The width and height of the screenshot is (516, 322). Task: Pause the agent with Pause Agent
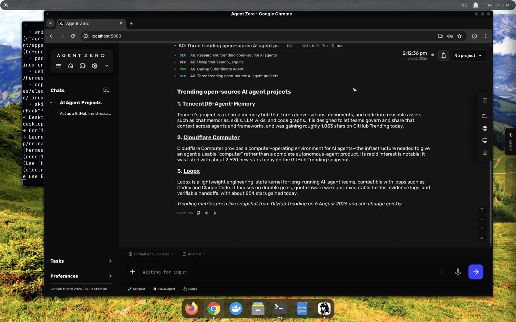[x=164, y=289]
